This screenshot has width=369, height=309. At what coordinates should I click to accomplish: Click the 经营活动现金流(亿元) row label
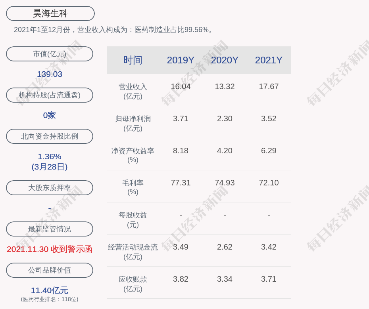coord(133,252)
